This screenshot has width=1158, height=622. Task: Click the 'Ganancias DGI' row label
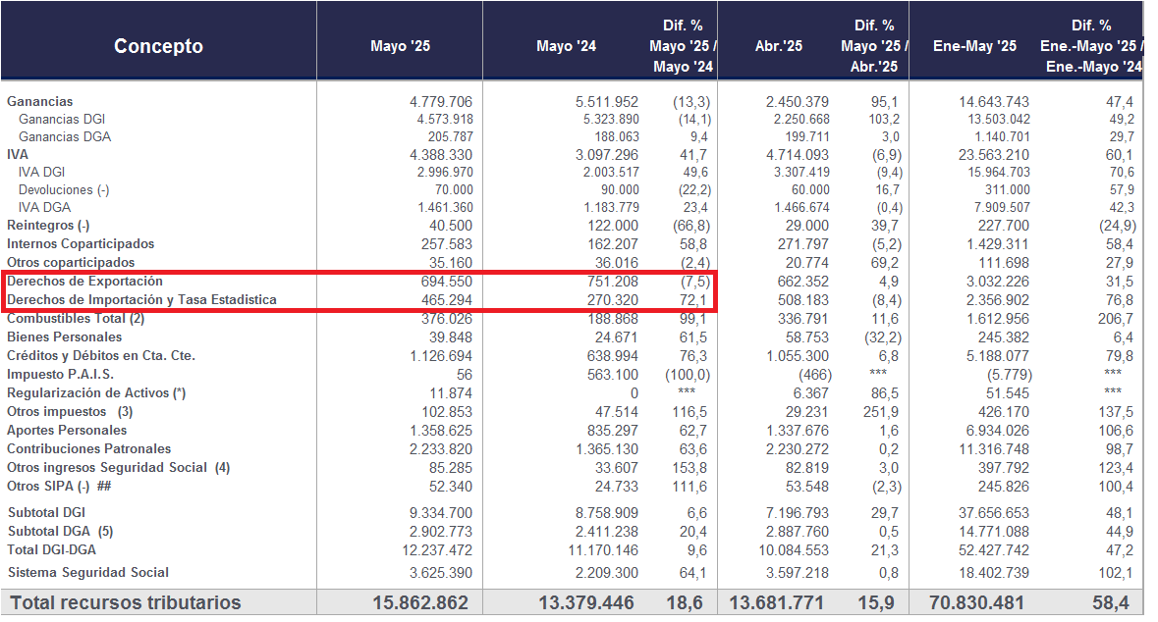(62, 119)
